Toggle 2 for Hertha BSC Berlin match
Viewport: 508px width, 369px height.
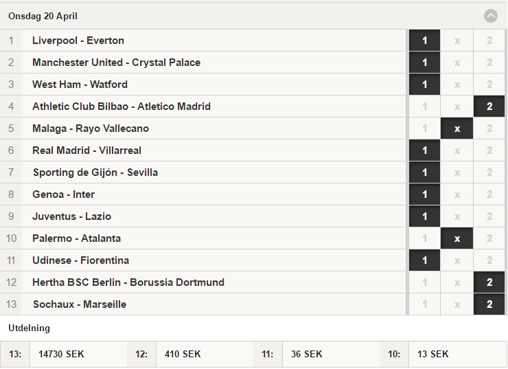pos(489,282)
